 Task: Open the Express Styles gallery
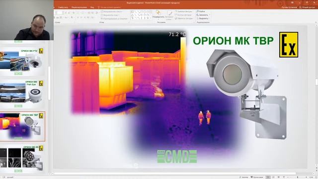[169, 15]
